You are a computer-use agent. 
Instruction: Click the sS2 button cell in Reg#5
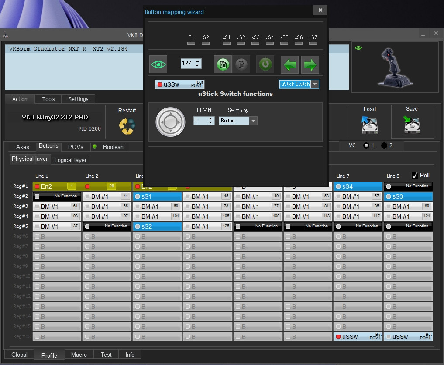point(157,226)
